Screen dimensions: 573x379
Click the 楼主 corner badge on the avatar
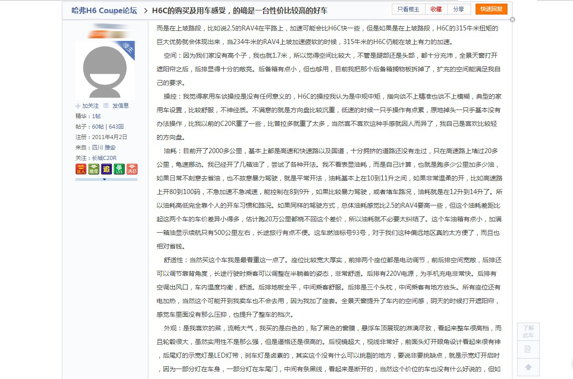(128, 49)
